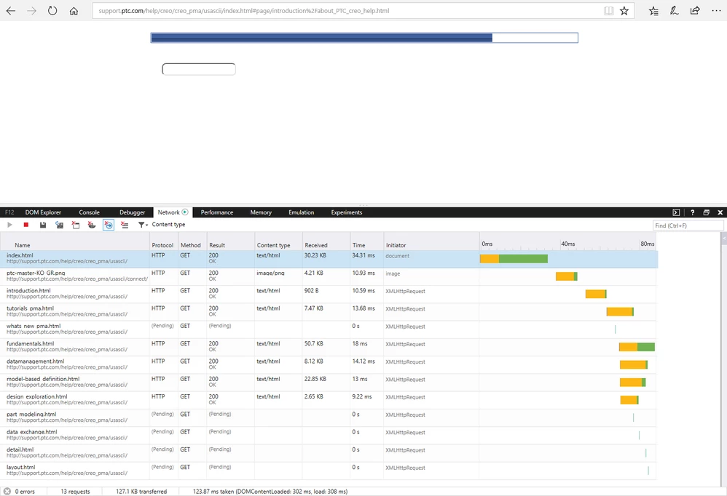This screenshot has width=727, height=496.
Task: Select data_exchange.html pending request
Action: [x=329, y=435]
